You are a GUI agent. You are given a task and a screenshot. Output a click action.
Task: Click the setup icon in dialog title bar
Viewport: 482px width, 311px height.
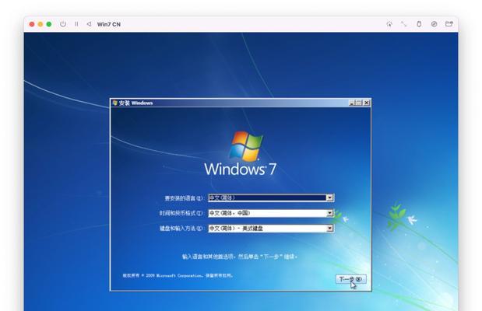[115, 103]
